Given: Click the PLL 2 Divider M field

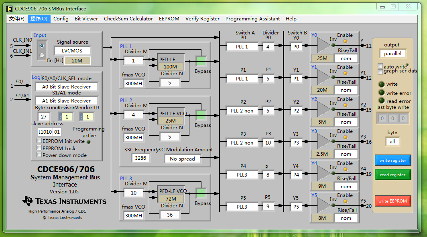Looking at the screenshot, I should click(134, 115).
